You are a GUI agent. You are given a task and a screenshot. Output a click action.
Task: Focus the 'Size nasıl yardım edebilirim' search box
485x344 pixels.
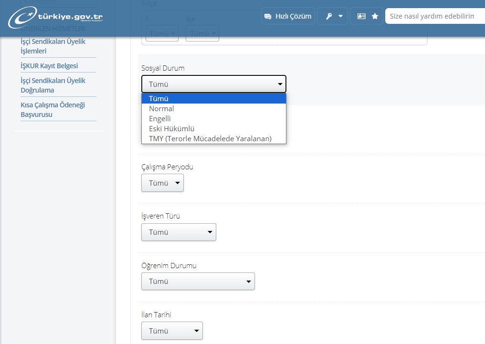[x=435, y=16]
